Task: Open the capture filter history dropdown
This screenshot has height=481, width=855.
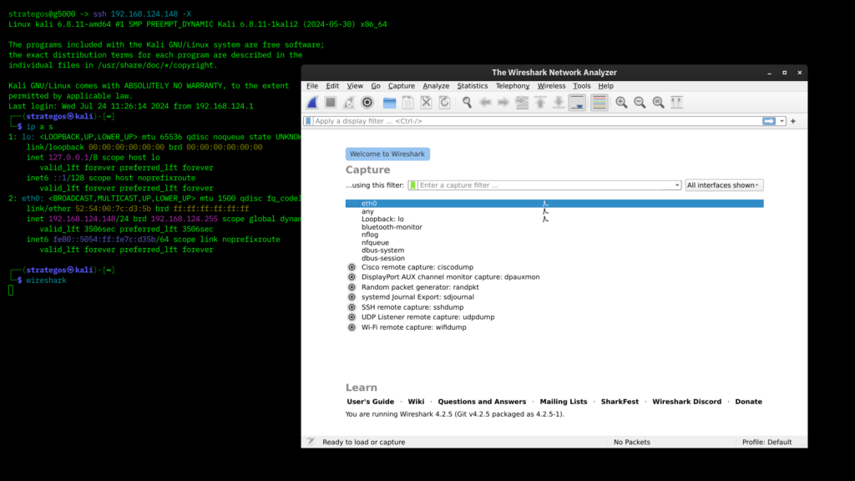Action: [676, 185]
